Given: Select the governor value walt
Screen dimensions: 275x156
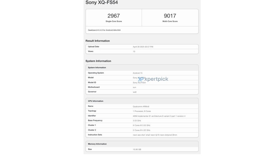Looking at the screenshot, I should [x=134, y=92].
